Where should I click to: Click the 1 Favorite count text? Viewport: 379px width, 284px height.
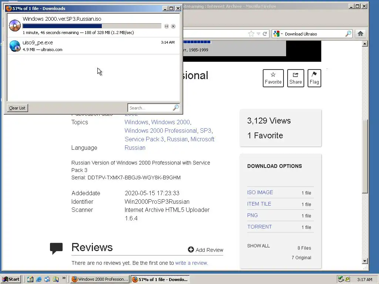point(265,135)
